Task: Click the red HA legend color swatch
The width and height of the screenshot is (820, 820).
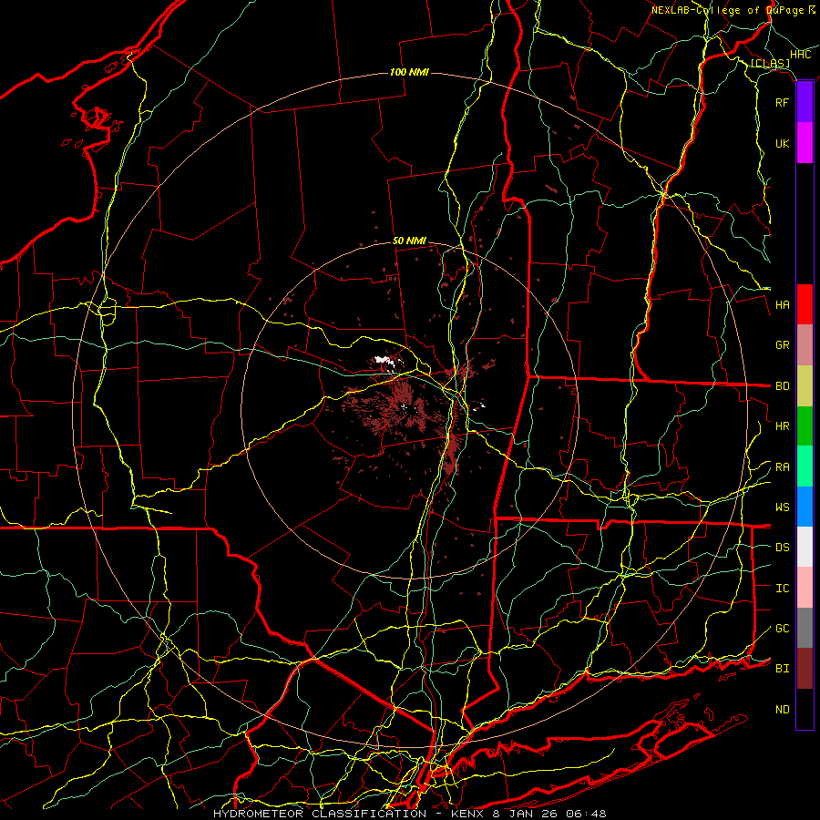Action: coord(805,304)
